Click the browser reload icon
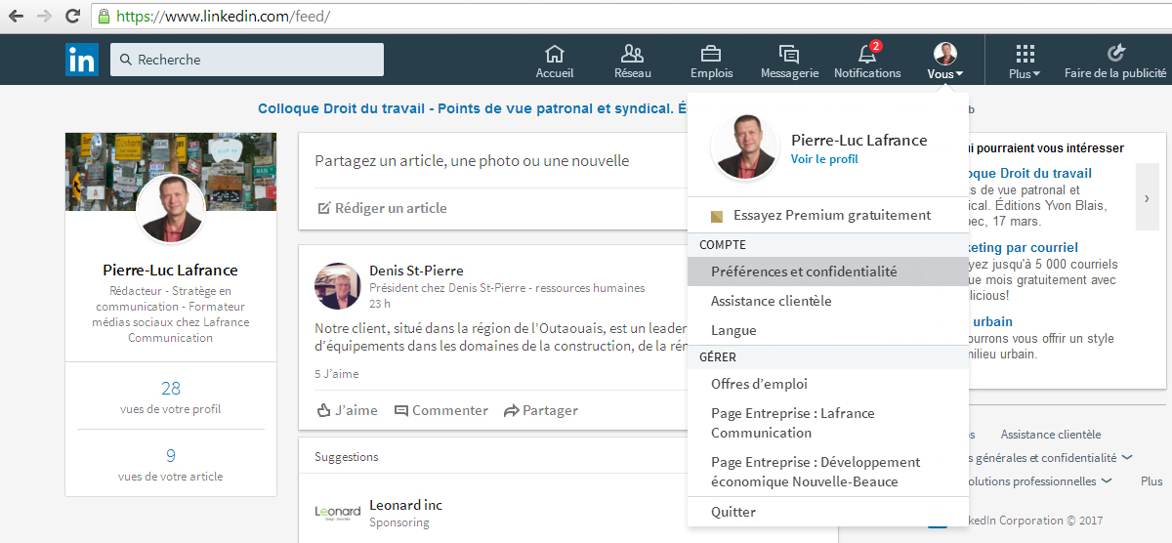1172x543 pixels. (x=72, y=17)
